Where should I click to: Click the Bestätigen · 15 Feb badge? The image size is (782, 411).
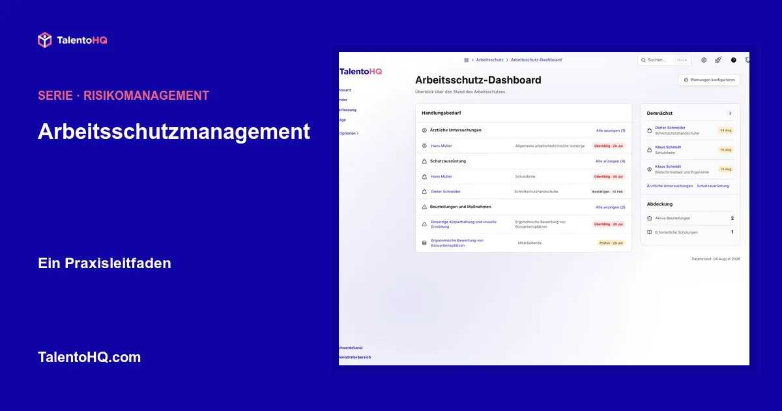click(x=607, y=192)
